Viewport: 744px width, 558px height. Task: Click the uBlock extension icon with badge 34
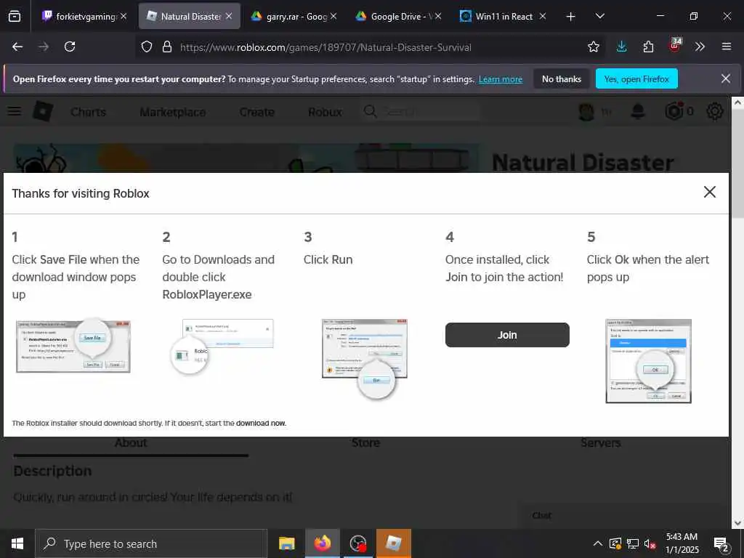(x=675, y=45)
